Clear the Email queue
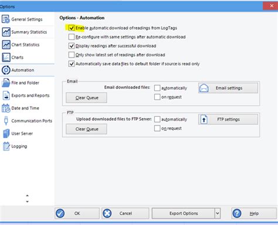The width and height of the screenshot is (278, 225). pyautogui.click(x=86, y=98)
